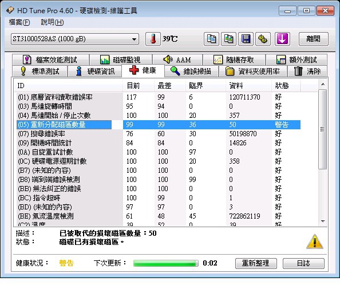Switch to the 錯誤掃描 tab
340x305 pixels.
tap(191, 71)
